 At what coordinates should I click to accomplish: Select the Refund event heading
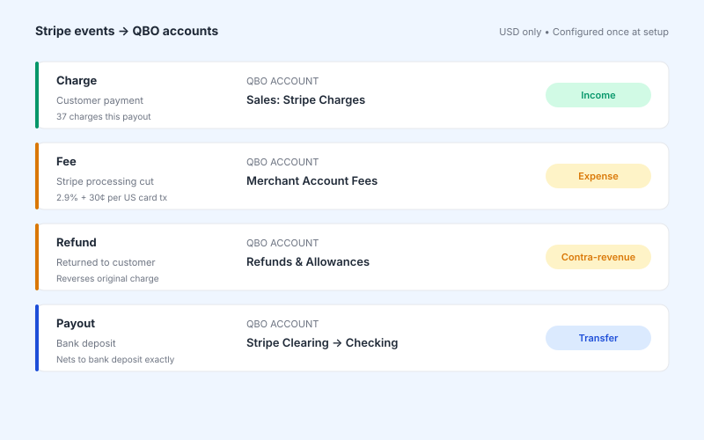tap(77, 243)
